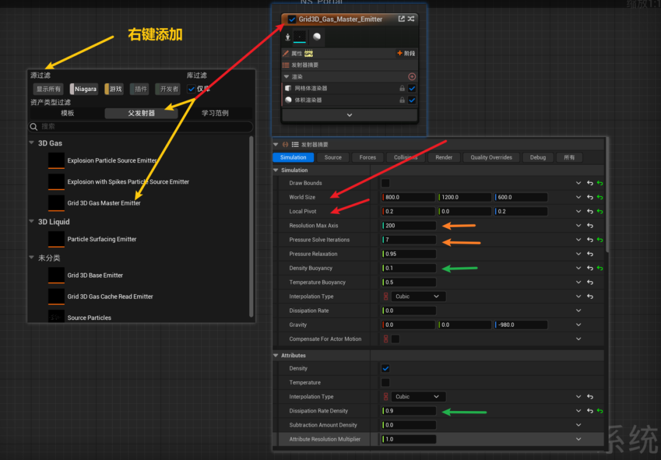Collapse the Attributes section

click(x=276, y=355)
